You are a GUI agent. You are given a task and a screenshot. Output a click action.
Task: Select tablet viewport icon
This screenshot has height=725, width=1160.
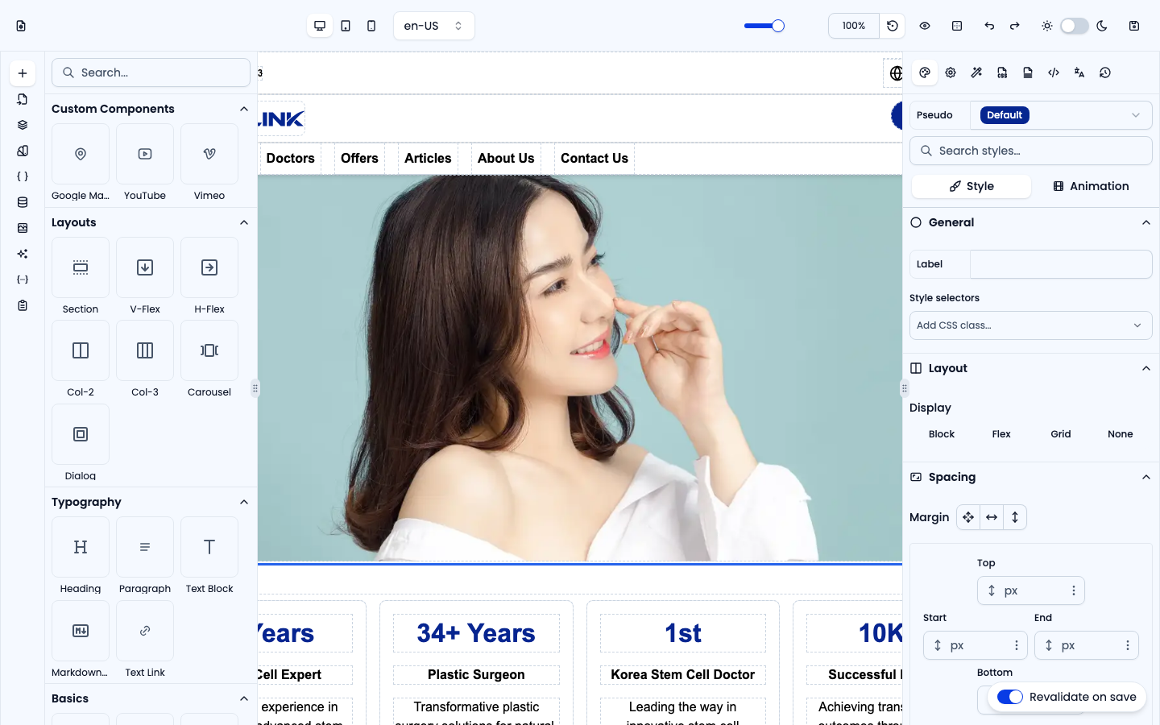tap(346, 26)
